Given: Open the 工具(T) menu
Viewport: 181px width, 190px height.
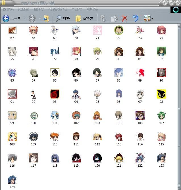Looking at the screenshot, I should point(77,10).
